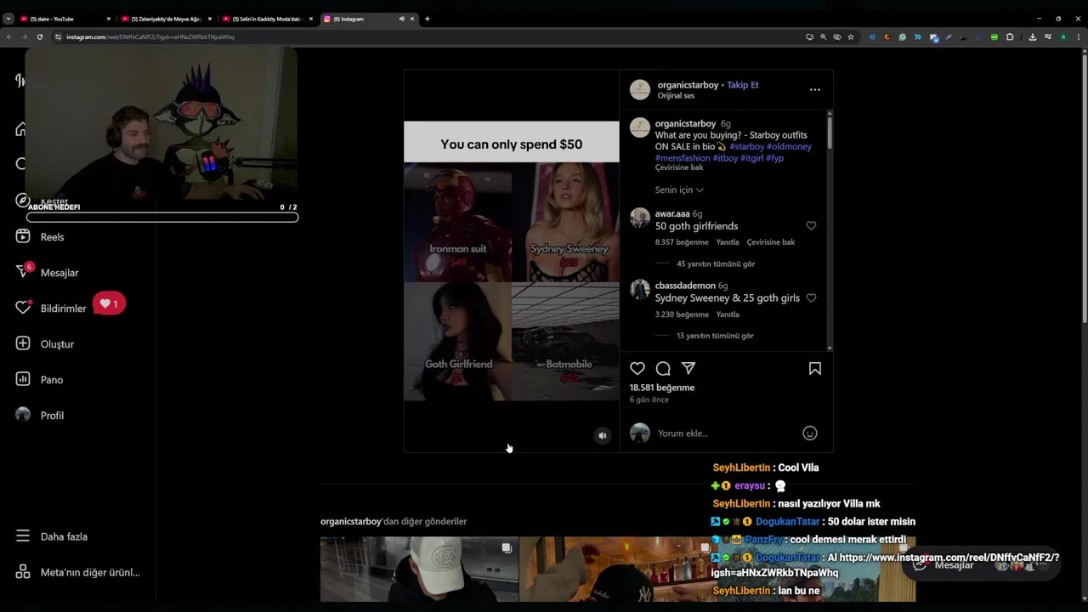This screenshot has height=612, width=1088.
Task: Switch to the Selin'in Kadıköy Moda'daki tab
Action: tap(267, 19)
